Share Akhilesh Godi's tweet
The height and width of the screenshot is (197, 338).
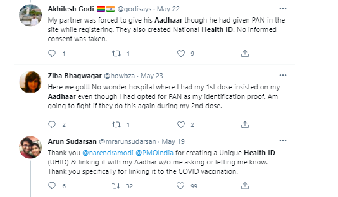[245, 53]
